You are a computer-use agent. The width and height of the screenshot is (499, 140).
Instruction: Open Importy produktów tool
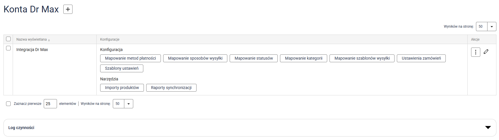[122, 88]
